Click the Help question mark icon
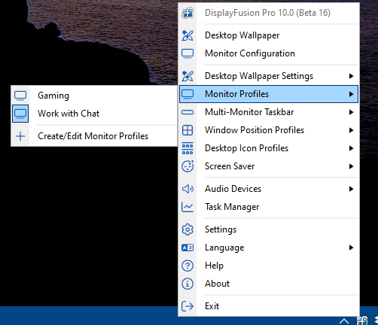 tap(187, 266)
